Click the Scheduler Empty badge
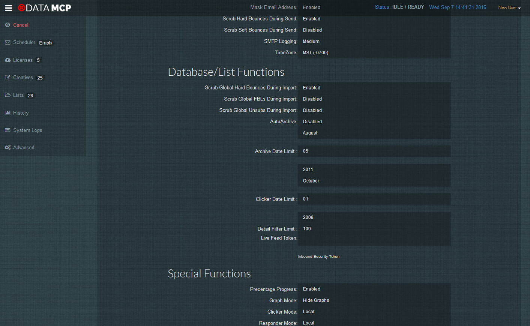 (46, 43)
